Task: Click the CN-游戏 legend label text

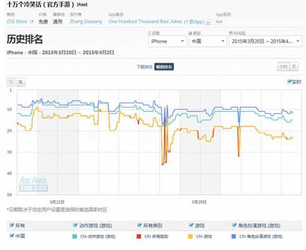Action: tap(204, 236)
